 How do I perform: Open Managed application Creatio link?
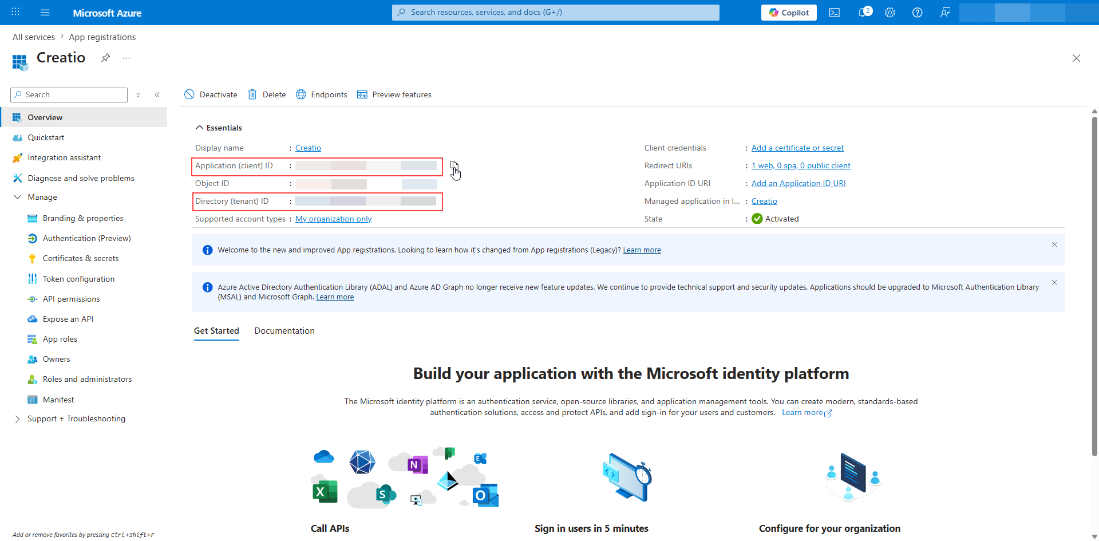click(x=764, y=201)
